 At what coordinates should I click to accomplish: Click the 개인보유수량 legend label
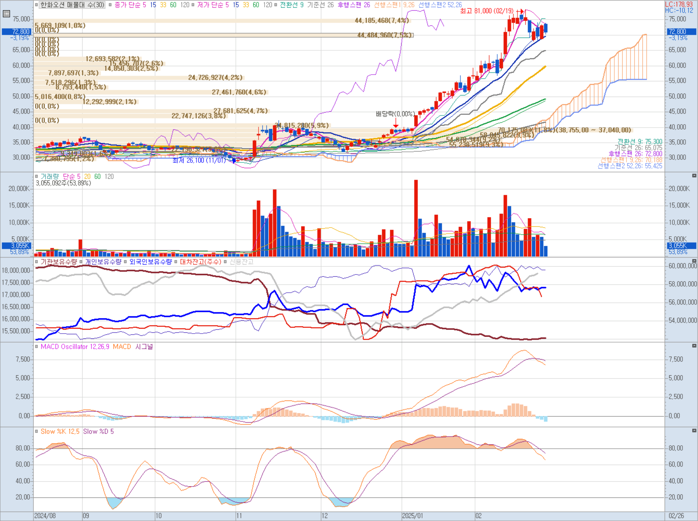coord(103,262)
